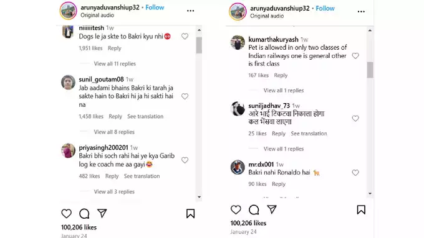This screenshot has height=238, width=424.
Task: Click the left comments scrollbar thumb
Action: click(199, 45)
